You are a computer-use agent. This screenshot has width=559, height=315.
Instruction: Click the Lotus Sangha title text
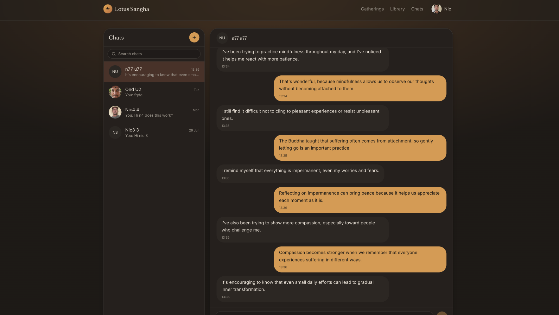click(132, 9)
